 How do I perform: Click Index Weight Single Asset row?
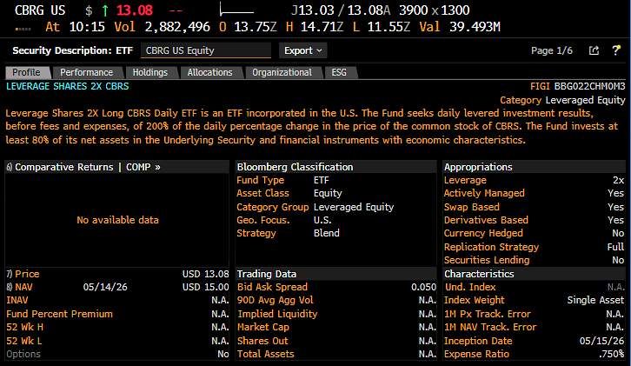pos(534,301)
